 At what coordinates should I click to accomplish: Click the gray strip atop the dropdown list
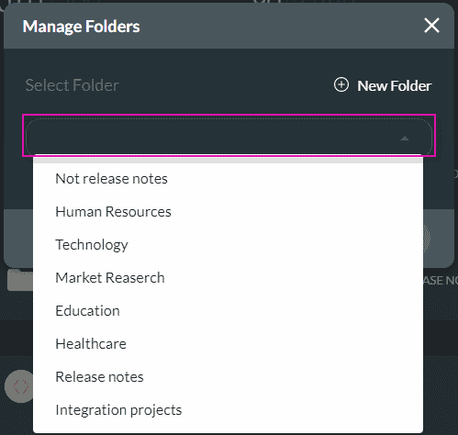click(x=228, y=160)
